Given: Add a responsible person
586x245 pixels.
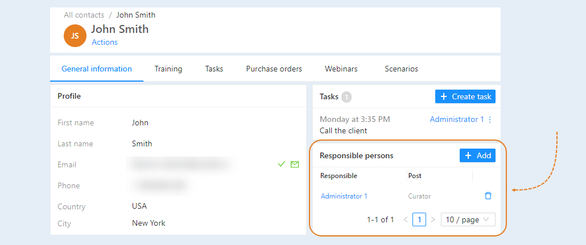Looking at the screenshot, I should pyautogui.click(x=478, y=155).
